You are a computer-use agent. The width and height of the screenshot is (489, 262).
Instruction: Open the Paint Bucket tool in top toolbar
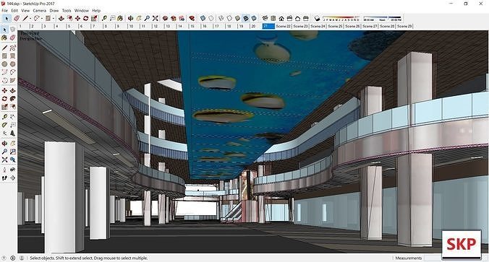pyautogui.click(x=120, y=18)
